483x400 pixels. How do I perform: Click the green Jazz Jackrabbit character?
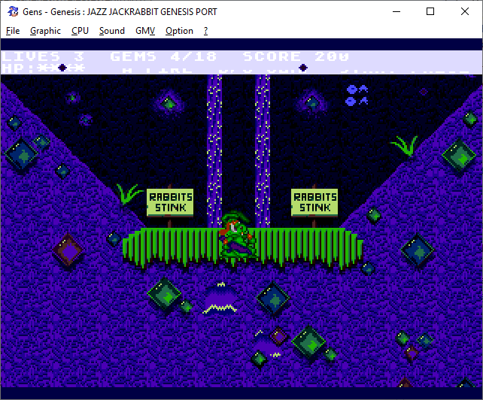click(238, 235)
